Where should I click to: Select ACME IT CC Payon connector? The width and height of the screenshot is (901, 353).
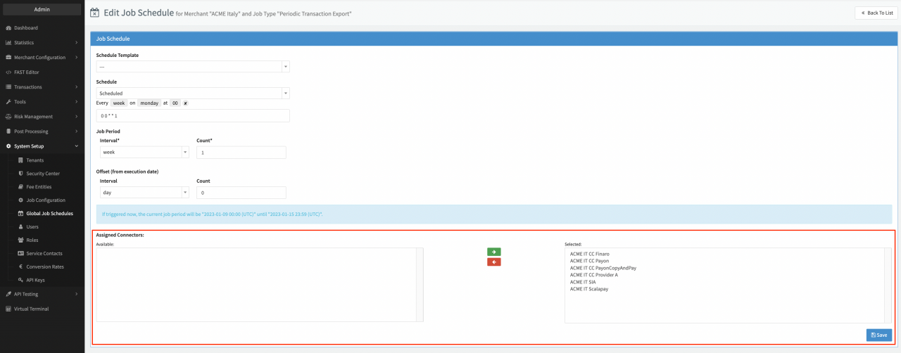(x=589, y=261)
